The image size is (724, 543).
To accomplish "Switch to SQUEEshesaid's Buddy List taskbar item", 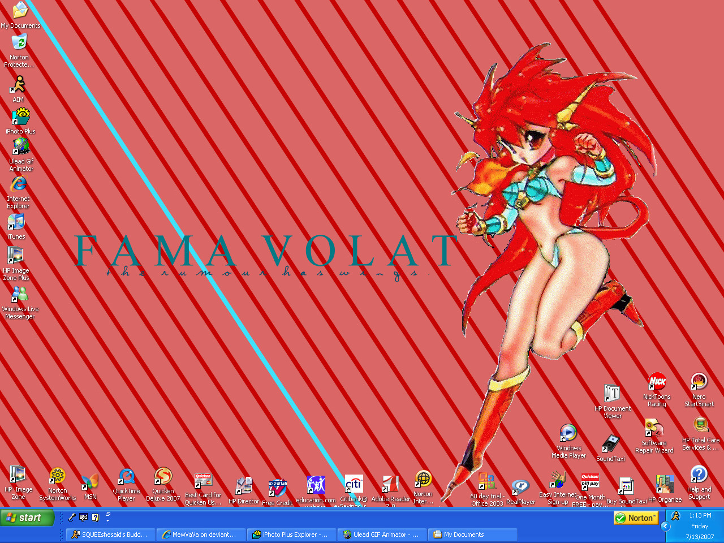I will (111, 535).
